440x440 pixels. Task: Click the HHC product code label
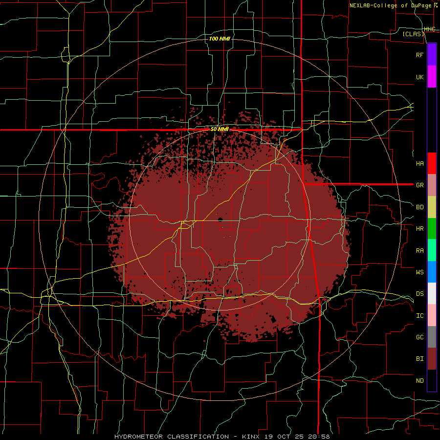pyautogui.click(x=429, y=29)
